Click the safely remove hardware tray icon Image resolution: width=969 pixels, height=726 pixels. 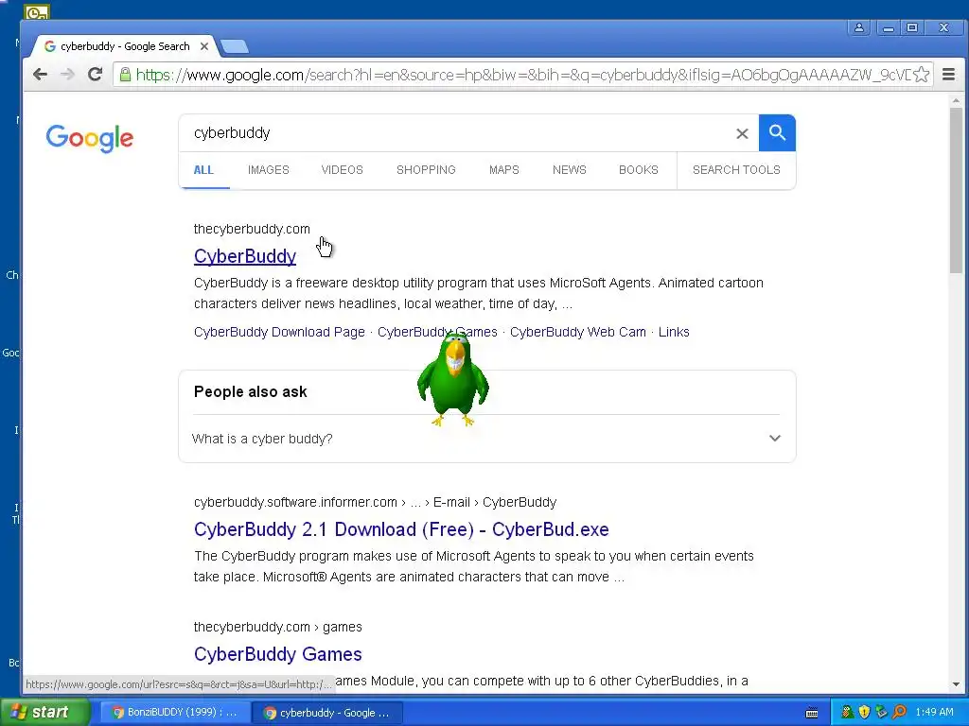pos(881,713)
